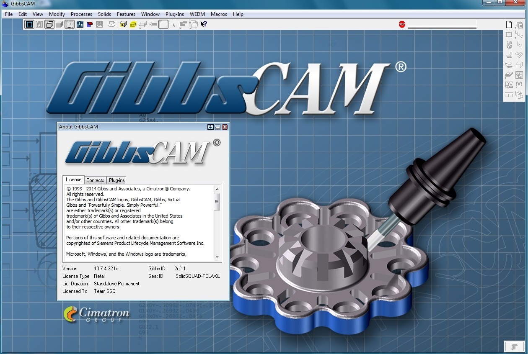Click the version value 10.7.4 32 bit
This screenshot has width=528, height=354.
pos(106,269)
